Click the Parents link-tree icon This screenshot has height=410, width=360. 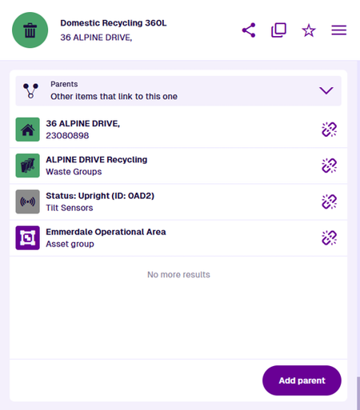click(30, 90)
